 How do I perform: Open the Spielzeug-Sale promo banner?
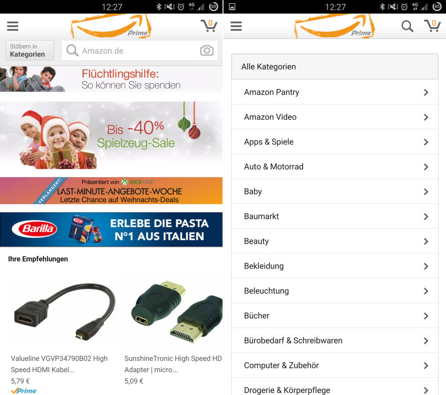(x=111, y=136)
